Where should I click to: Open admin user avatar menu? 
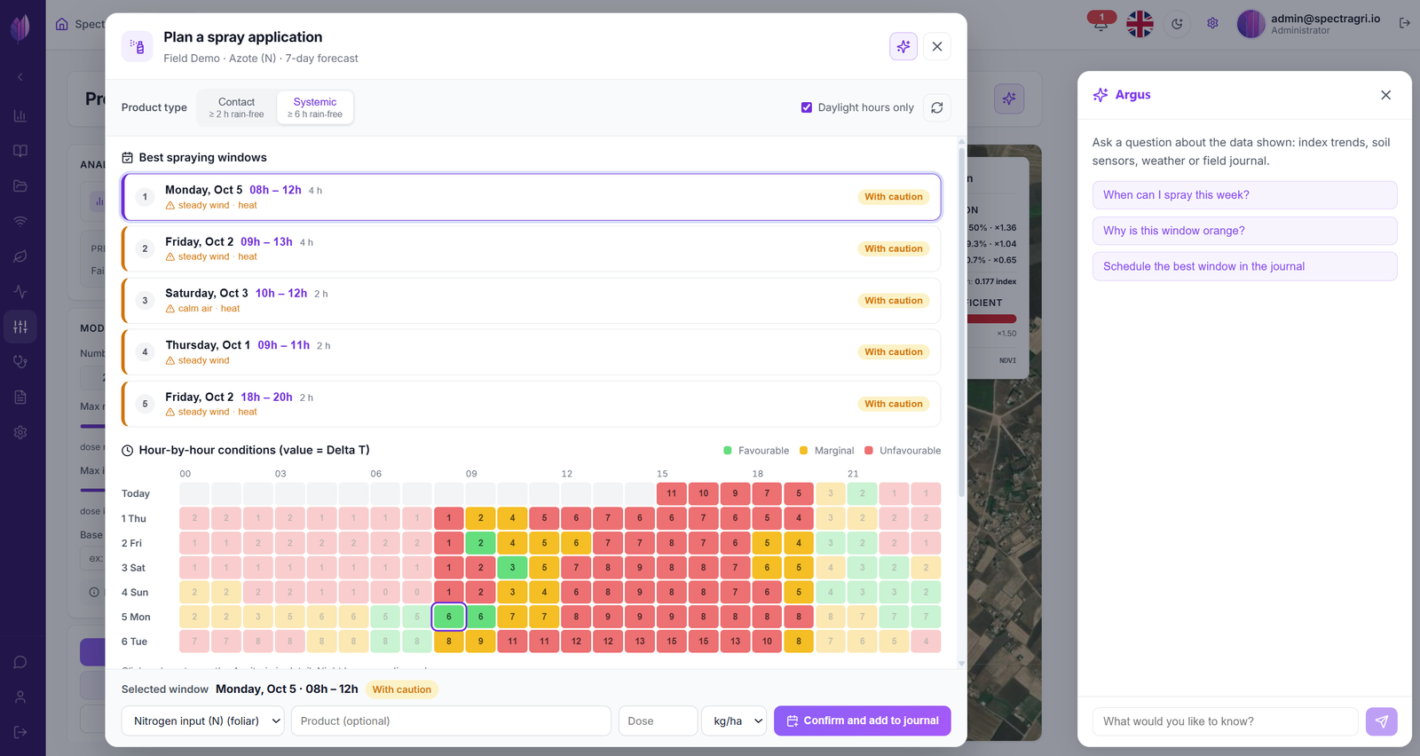[1250, 24]
